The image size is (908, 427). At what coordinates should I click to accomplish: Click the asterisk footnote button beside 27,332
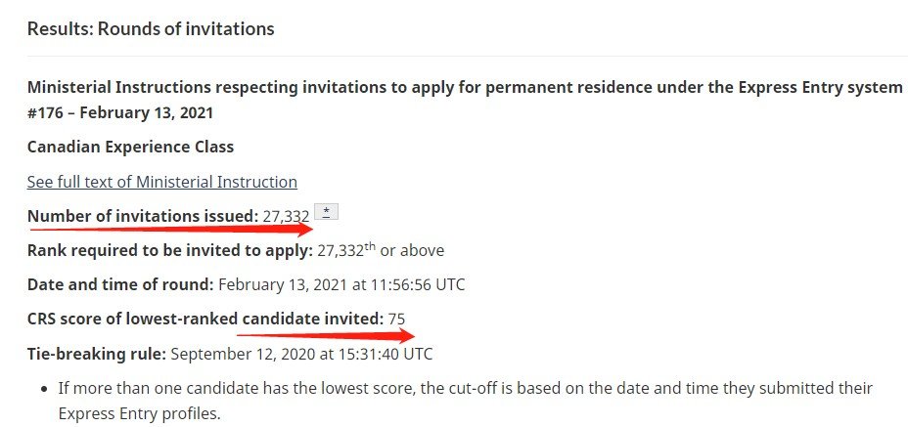(x=327, y=212)
